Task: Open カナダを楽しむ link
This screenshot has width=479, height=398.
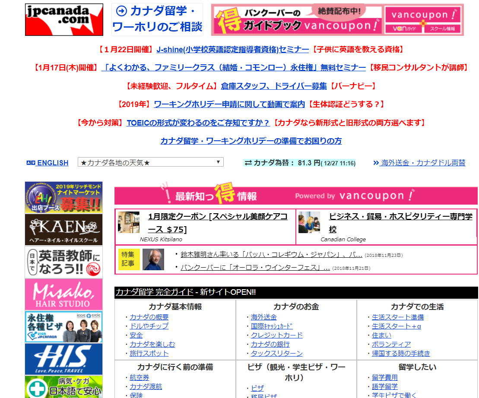Action: tap(152, 344)
